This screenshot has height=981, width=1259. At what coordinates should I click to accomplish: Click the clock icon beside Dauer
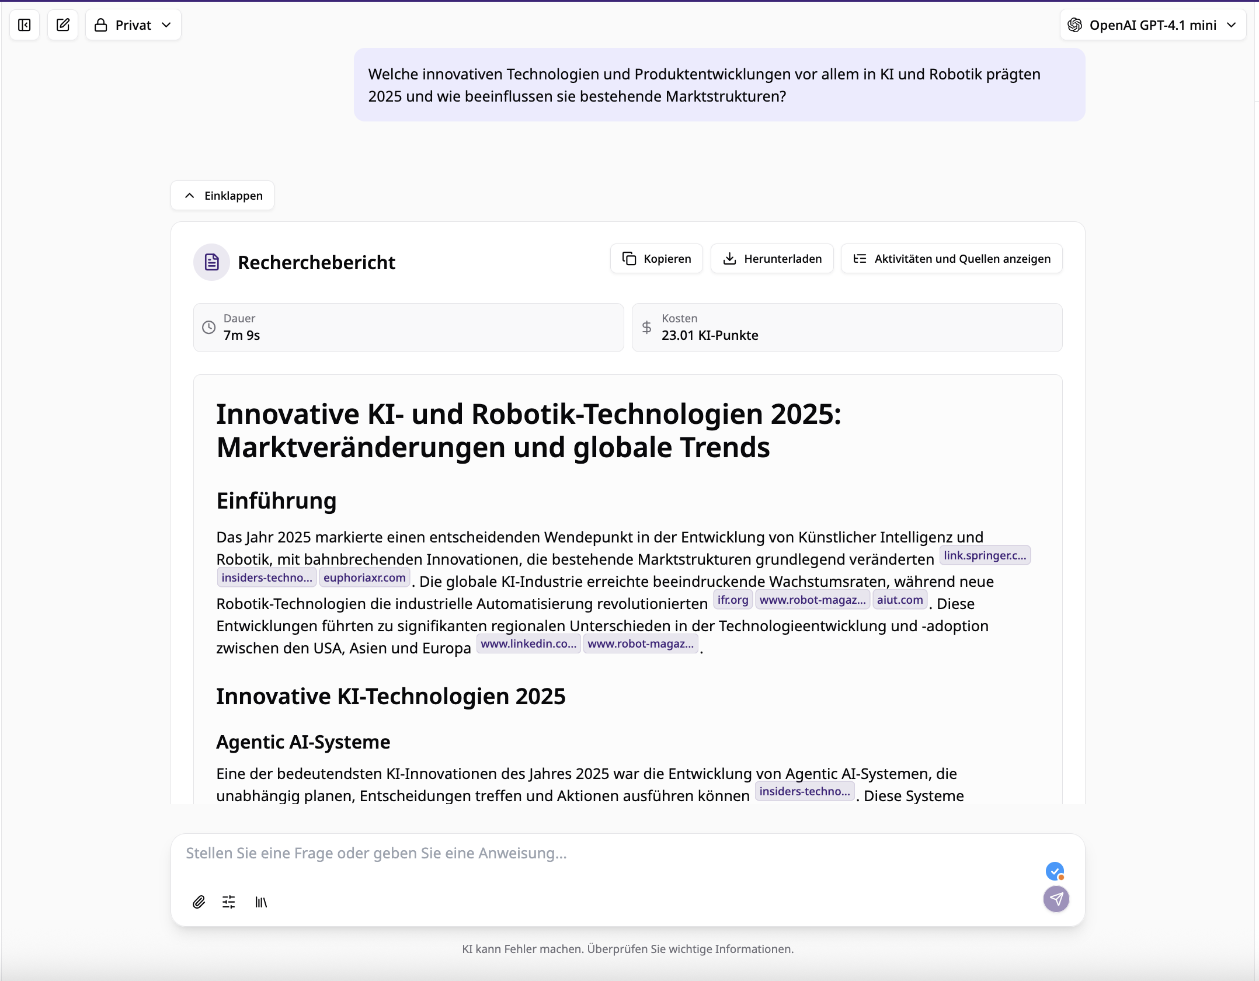[x=208, y=327]
